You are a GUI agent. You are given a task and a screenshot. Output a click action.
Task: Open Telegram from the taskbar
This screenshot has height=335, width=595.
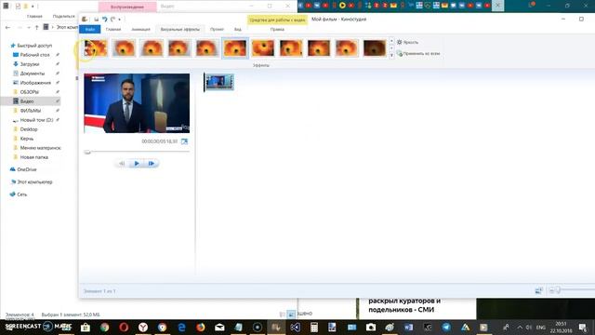(446, 327)
